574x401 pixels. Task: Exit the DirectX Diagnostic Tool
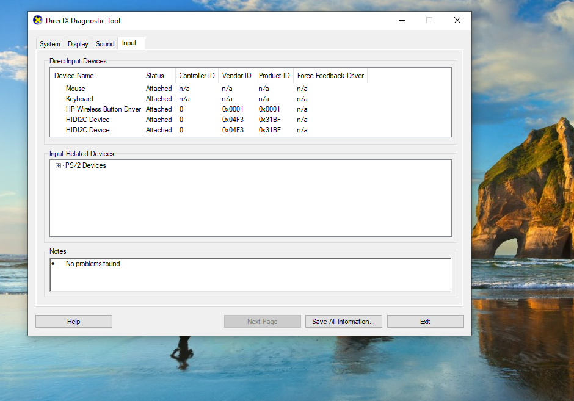(x=426, y=322)
